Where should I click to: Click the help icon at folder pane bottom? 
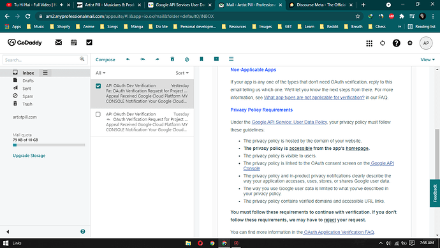tap(83, 231)
